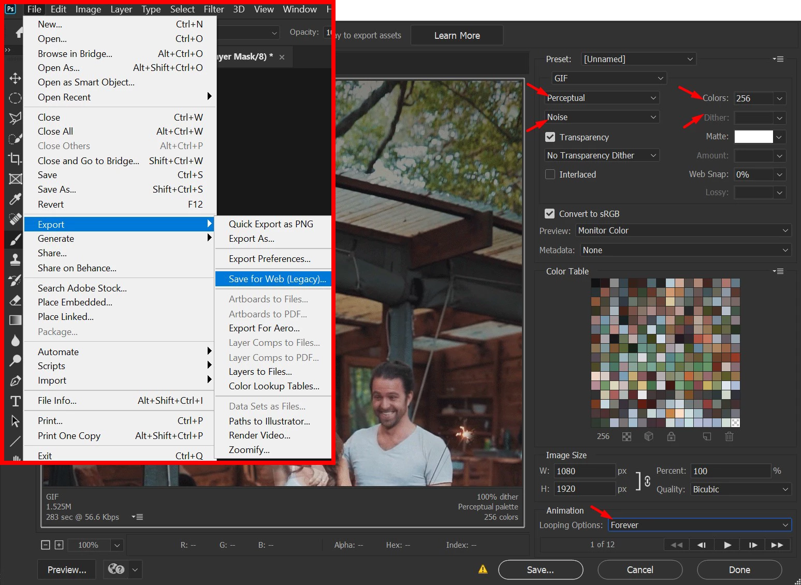Open the Filter menu

214,9
